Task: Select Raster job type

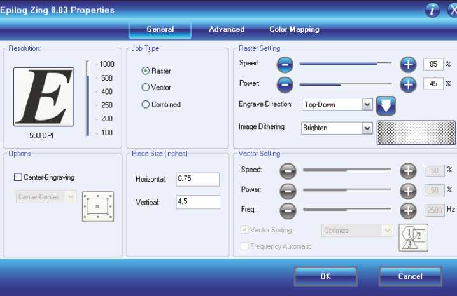Action: point(145,71)
